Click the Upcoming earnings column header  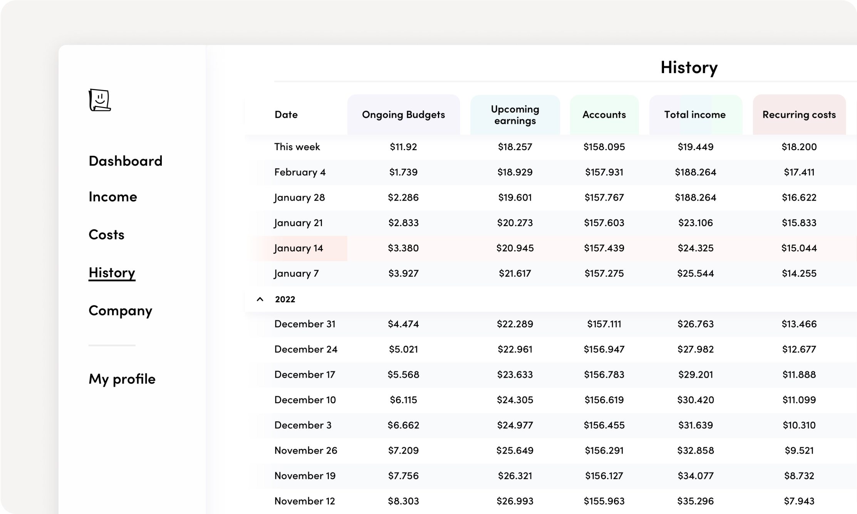(515, 114)
